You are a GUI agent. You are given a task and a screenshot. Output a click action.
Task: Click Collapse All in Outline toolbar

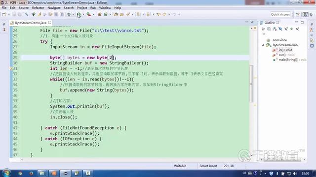tap(269, 29)
